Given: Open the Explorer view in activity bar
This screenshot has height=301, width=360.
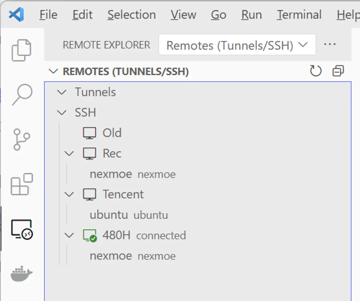Looking at the screenshot, I should tap(21, 50).
